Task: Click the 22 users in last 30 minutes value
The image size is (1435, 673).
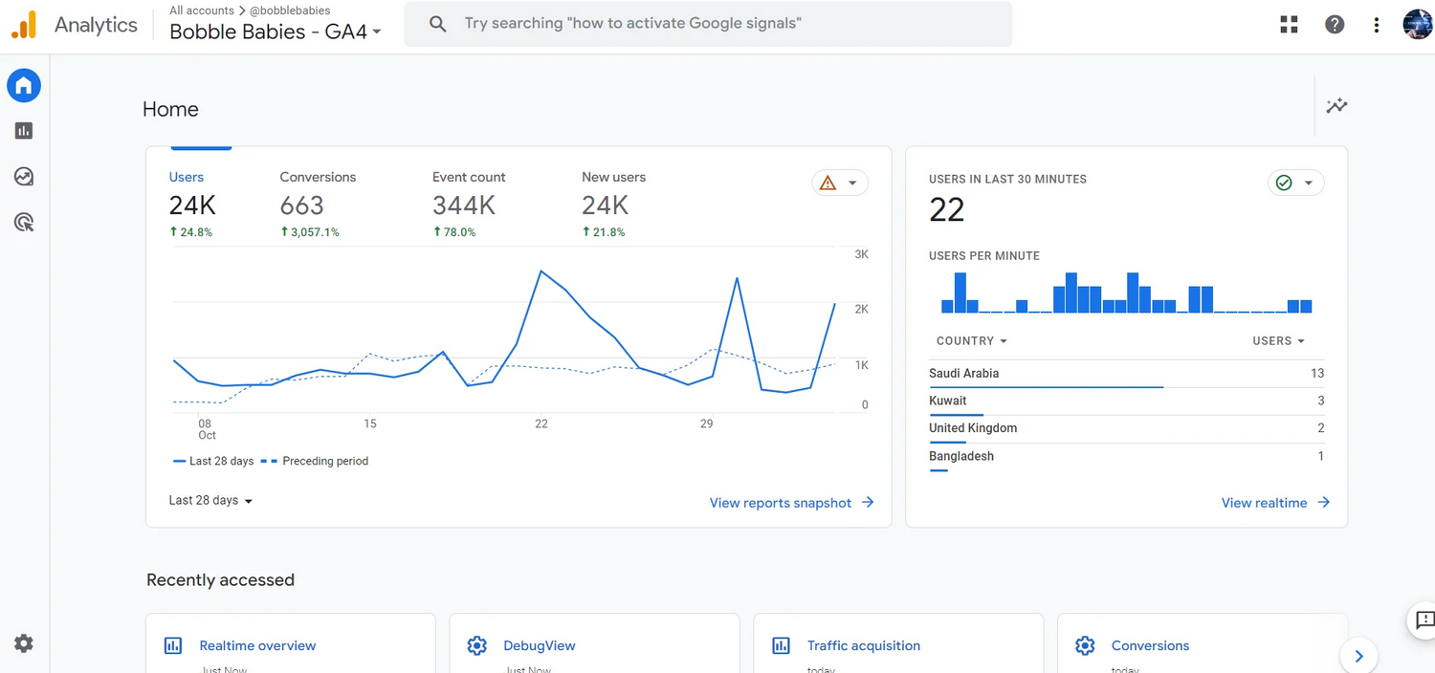Action: pyautogui.click(x=947, y=210)
